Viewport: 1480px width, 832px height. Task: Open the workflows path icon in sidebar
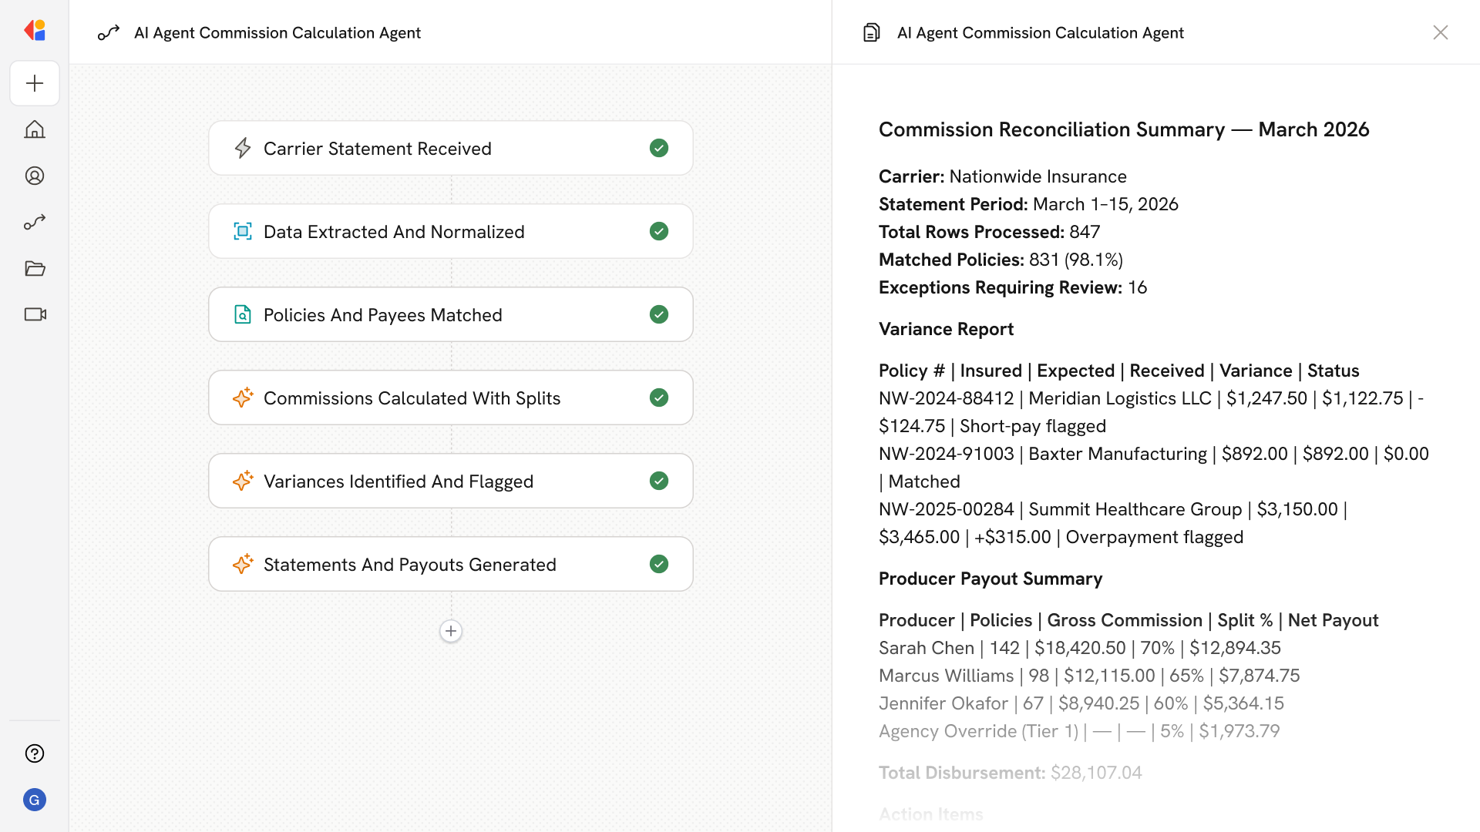point(35,222)
